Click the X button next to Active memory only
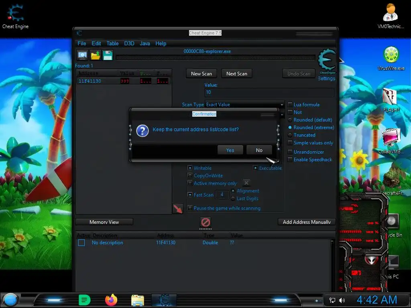The height and width of the screenshot is (308, 411). point(246,183)
